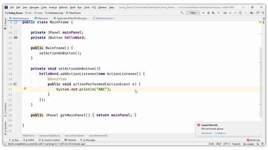Run the Main configuration with the green play icon
Screen dimensions: 268x150
[204, 13]
